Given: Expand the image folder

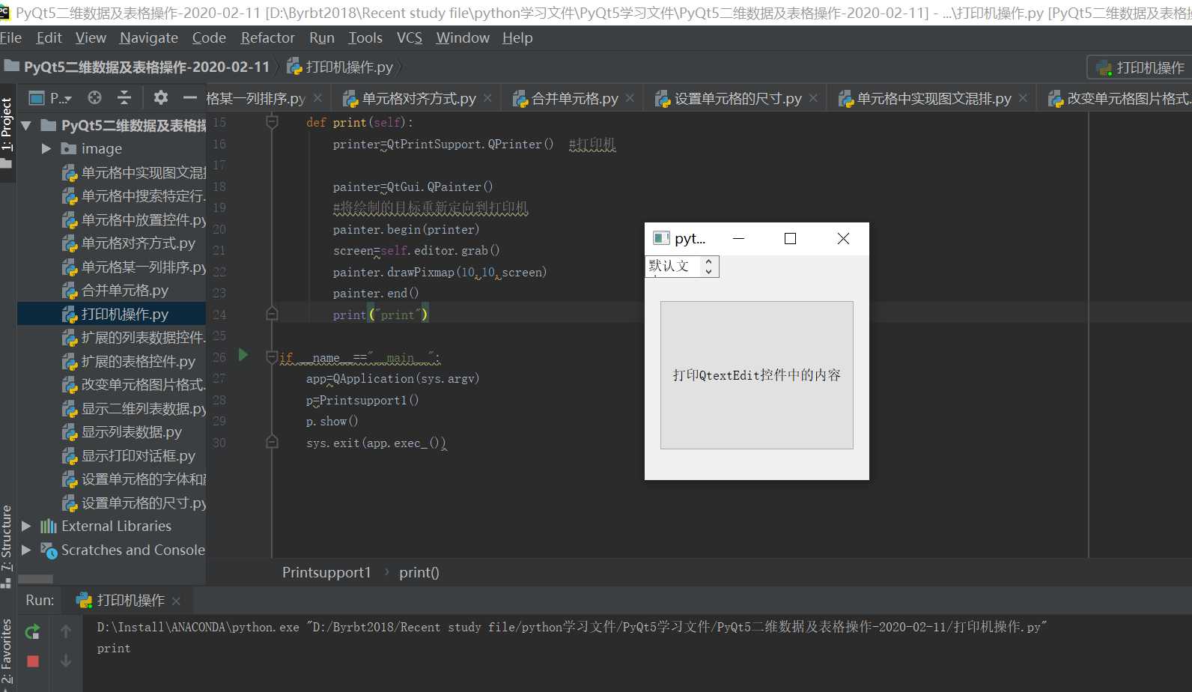Looking at the screenshot, I should 46,148.
